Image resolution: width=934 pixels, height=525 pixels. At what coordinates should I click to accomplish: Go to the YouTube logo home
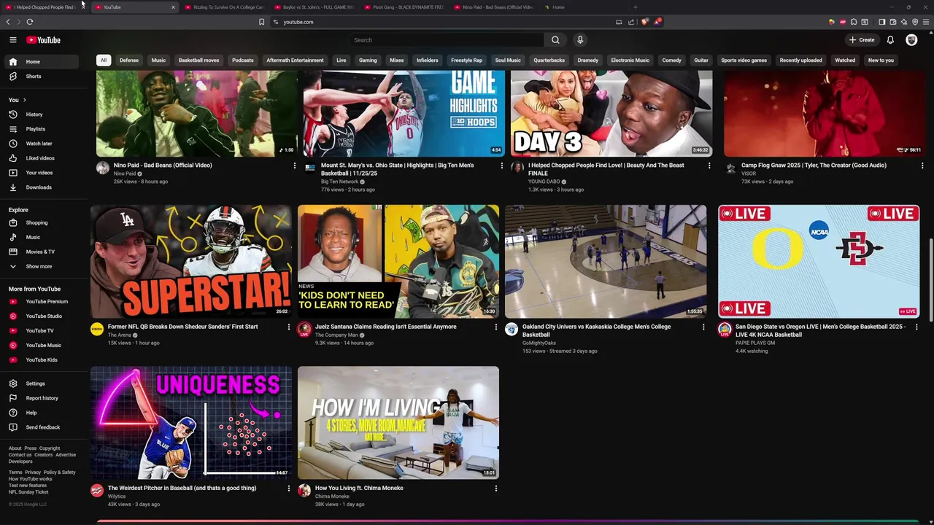(x=44, y=40)
